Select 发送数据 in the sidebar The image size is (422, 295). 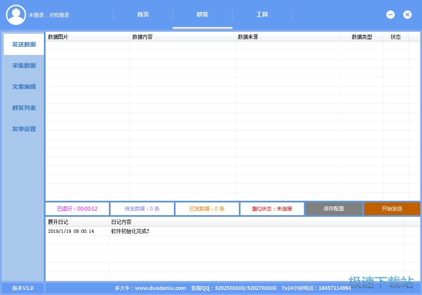[x=24, y=44]
